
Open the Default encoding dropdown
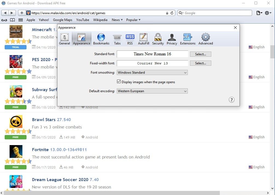point(152,91)
